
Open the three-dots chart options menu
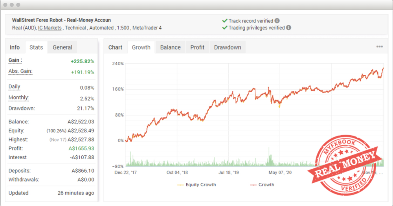point(379,47)
